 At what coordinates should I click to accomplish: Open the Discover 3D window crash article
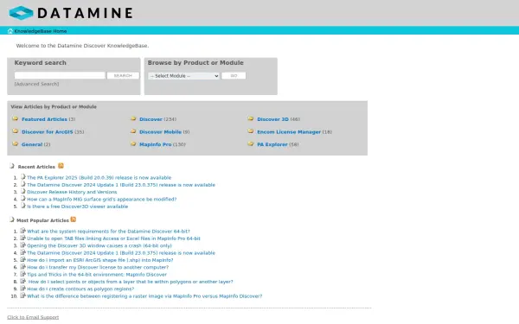pos(99,246)
